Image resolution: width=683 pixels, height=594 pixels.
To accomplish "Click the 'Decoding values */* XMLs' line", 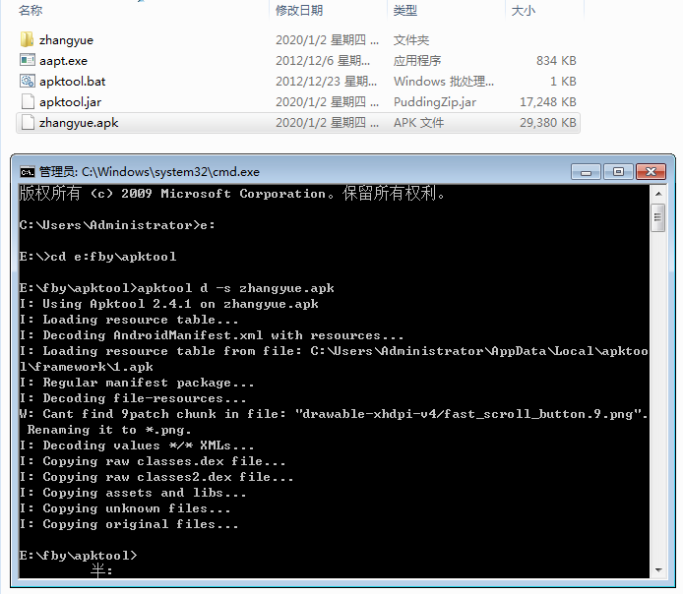I will [137, 445].
